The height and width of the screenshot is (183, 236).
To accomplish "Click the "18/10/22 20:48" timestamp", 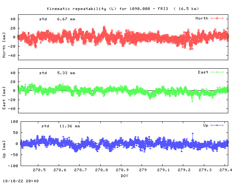I will (x=21, y=181).
